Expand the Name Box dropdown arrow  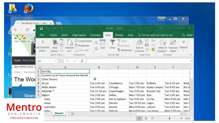point(55,61)
